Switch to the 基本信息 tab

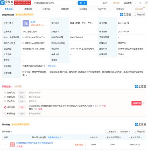tap(9, 9)
